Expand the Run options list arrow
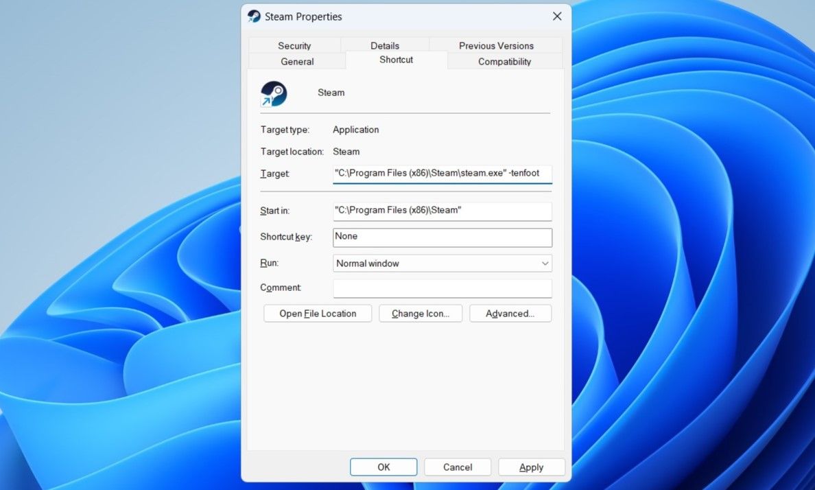815x490 pixels. coord(545,263)
